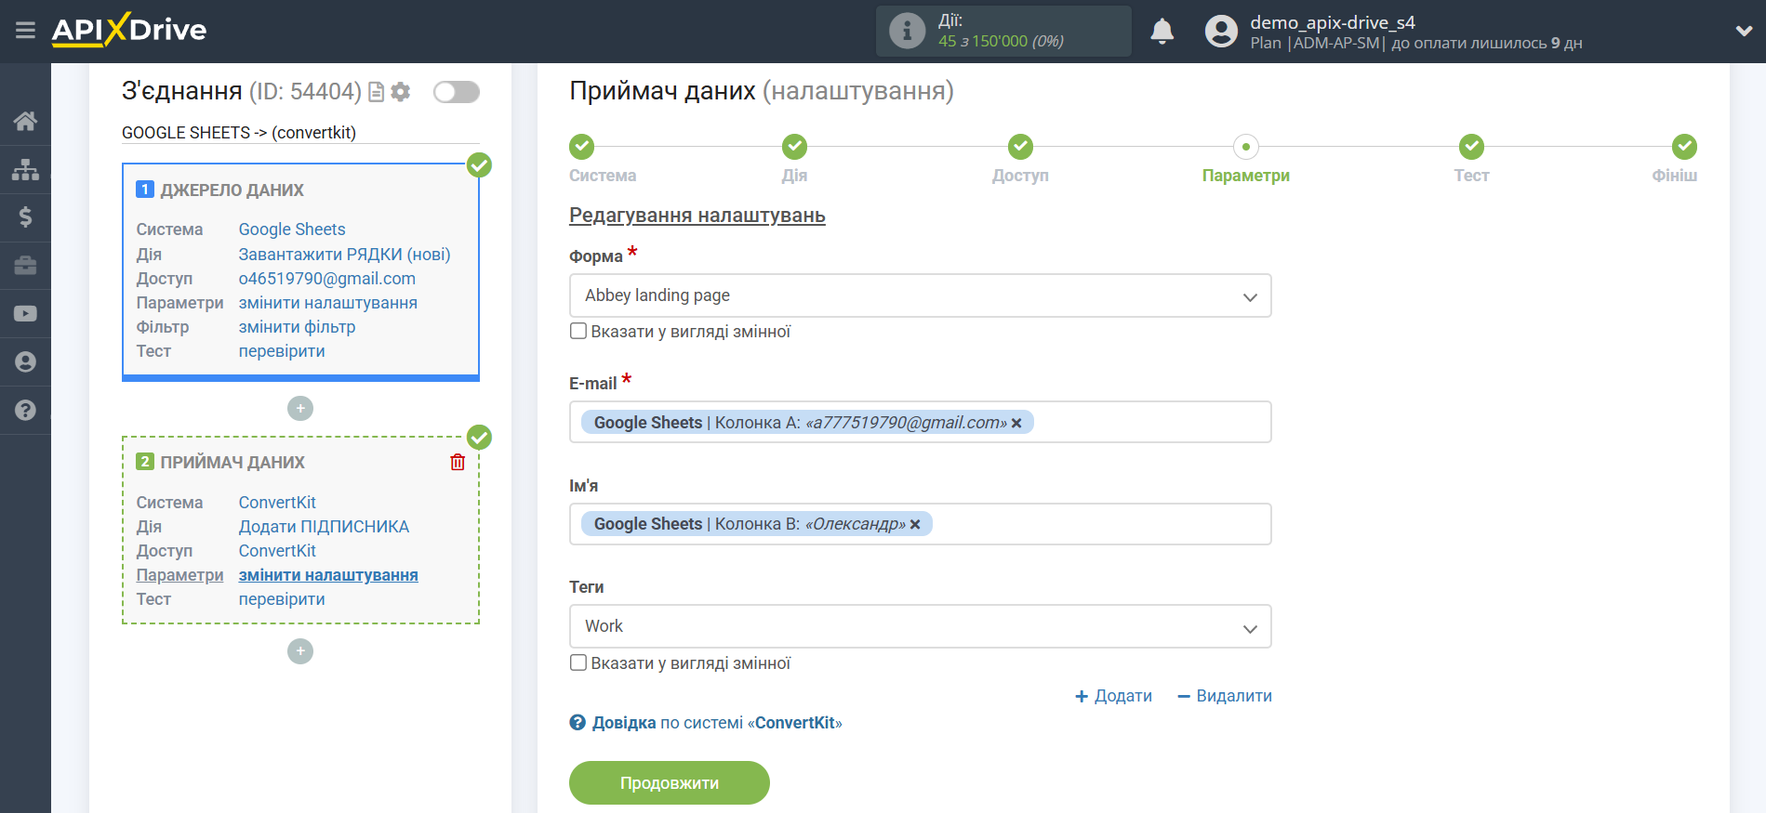Click the user avatar icon
Screen dimensions: 1766x813
coord(1221,32)
